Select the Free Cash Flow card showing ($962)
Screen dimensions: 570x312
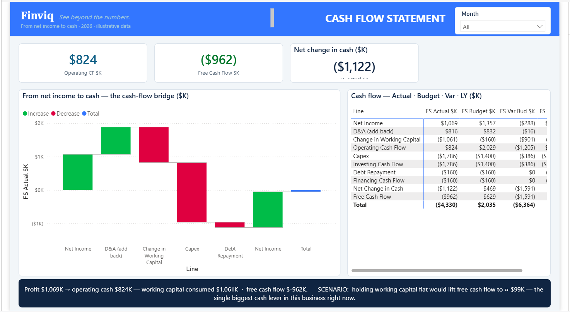pos(218,63)
